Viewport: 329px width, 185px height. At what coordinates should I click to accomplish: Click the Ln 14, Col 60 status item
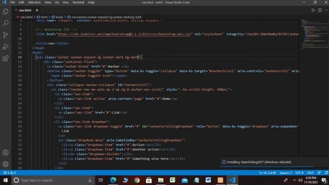(267, 173)
